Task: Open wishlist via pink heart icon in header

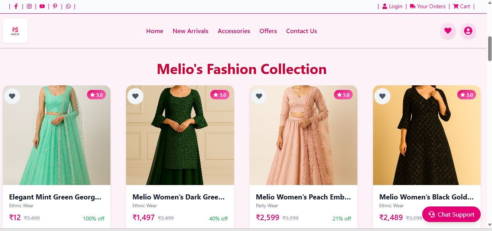Action: coord(448,31)
